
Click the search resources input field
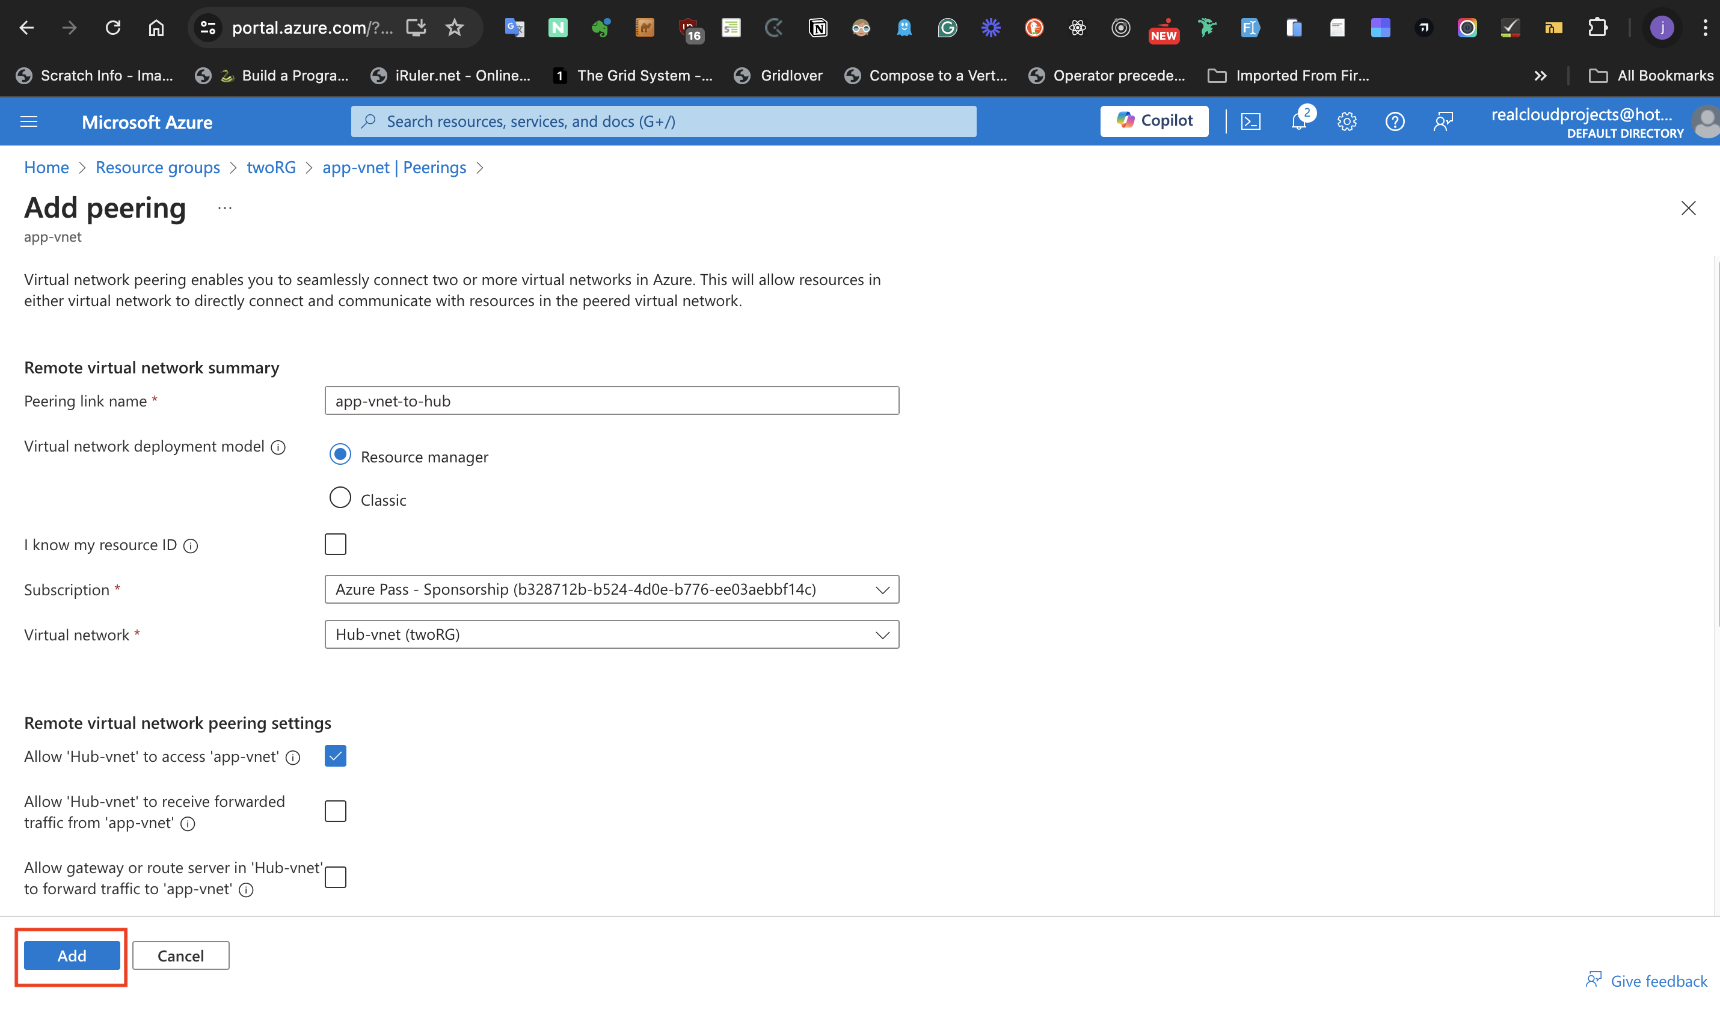pos(663,121)
